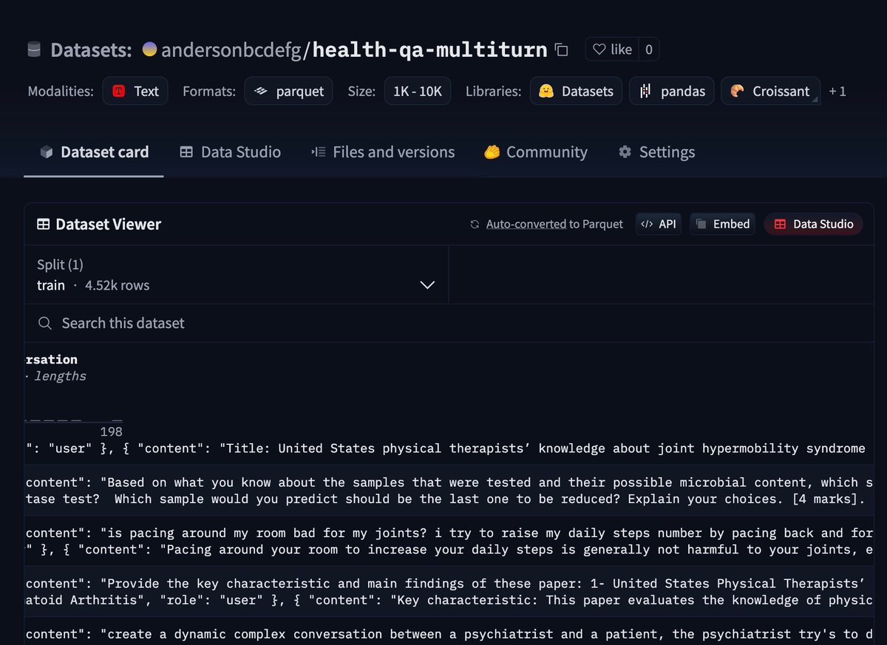
Task: Filter by parquet format tag
Action: (289, 91)
